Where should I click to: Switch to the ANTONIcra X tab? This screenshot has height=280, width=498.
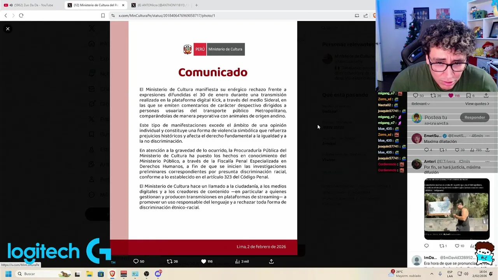(x=160, y=5)
